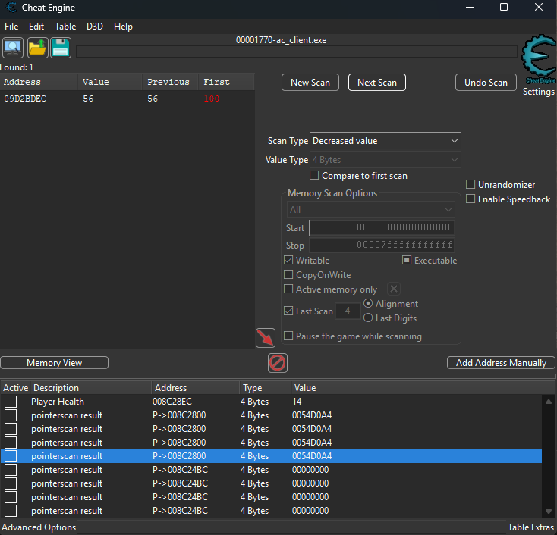The height and width of the screenshot is (535, 557).
Task: Toggle the Enable Speedhack checkbox
Action: [470, 199]
